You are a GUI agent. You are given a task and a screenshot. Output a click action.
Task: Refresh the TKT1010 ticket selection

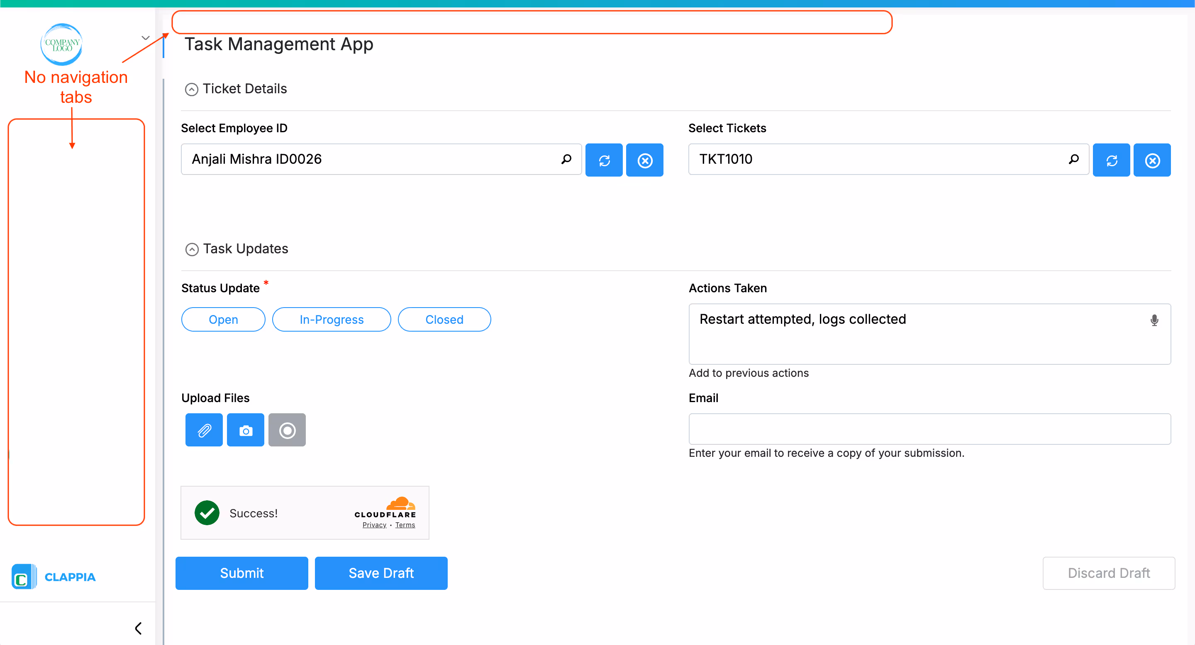(1112, 160)
